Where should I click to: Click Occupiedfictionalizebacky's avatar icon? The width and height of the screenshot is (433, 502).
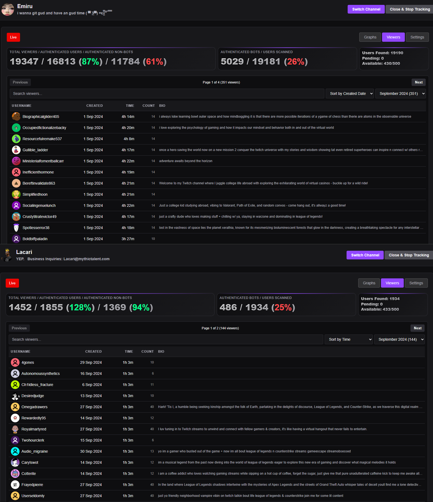click(x=16, y=128)
